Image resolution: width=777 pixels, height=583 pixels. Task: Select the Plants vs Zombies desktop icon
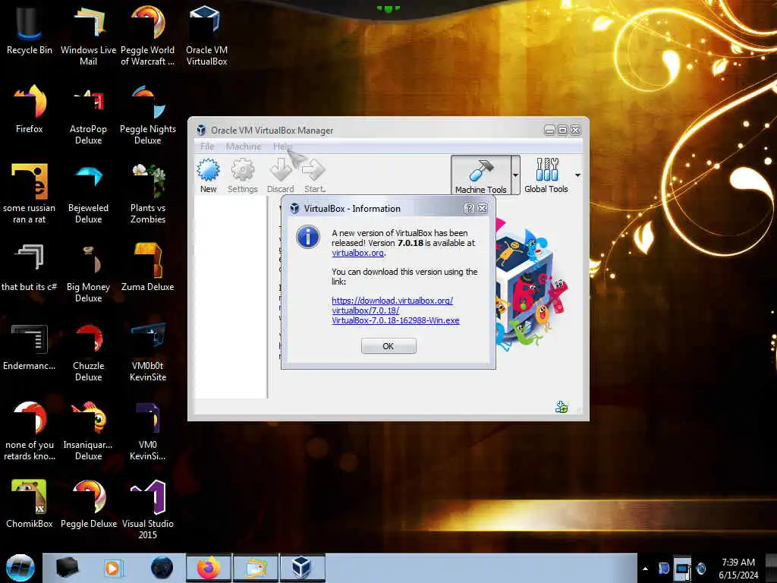[148, 194]
